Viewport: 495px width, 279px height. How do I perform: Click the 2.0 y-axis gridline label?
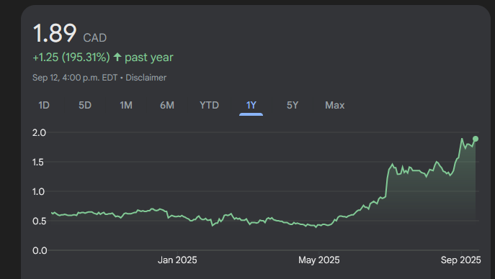pos(39,132)
